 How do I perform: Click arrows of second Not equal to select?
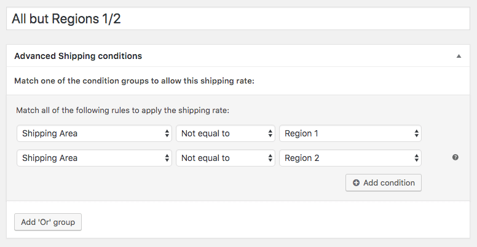click(x=270, y=158)
